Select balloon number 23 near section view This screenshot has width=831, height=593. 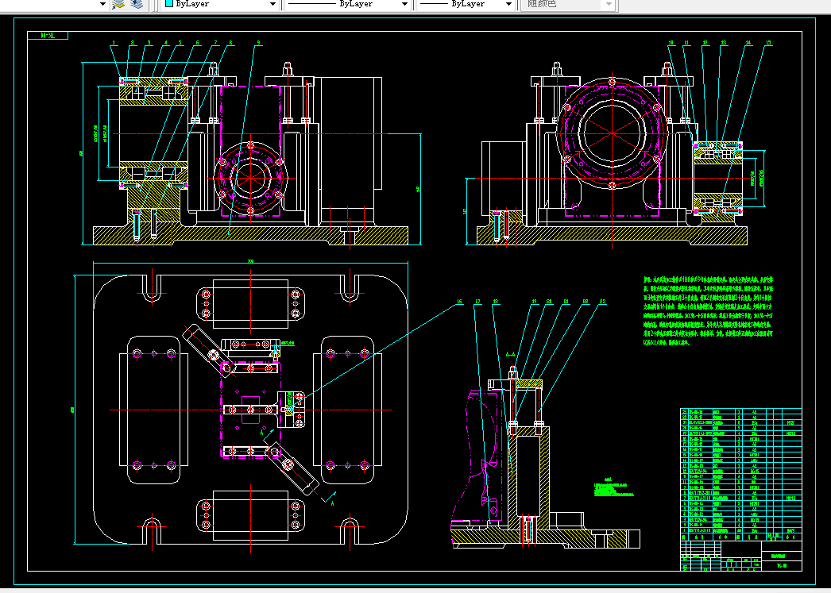[x=602, y=302]
